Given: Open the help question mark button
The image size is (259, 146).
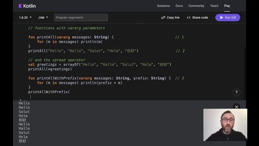Looking at the screenshot, I should coord(236,92).
